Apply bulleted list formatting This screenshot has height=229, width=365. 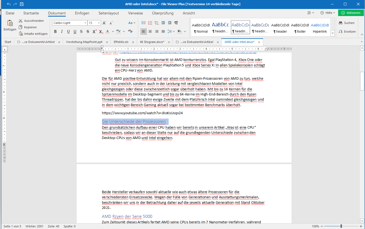click(144, 23)
